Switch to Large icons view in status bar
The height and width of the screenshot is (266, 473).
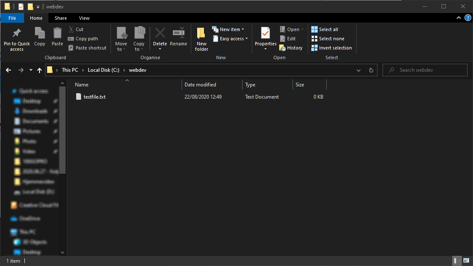tap(466, 261)
